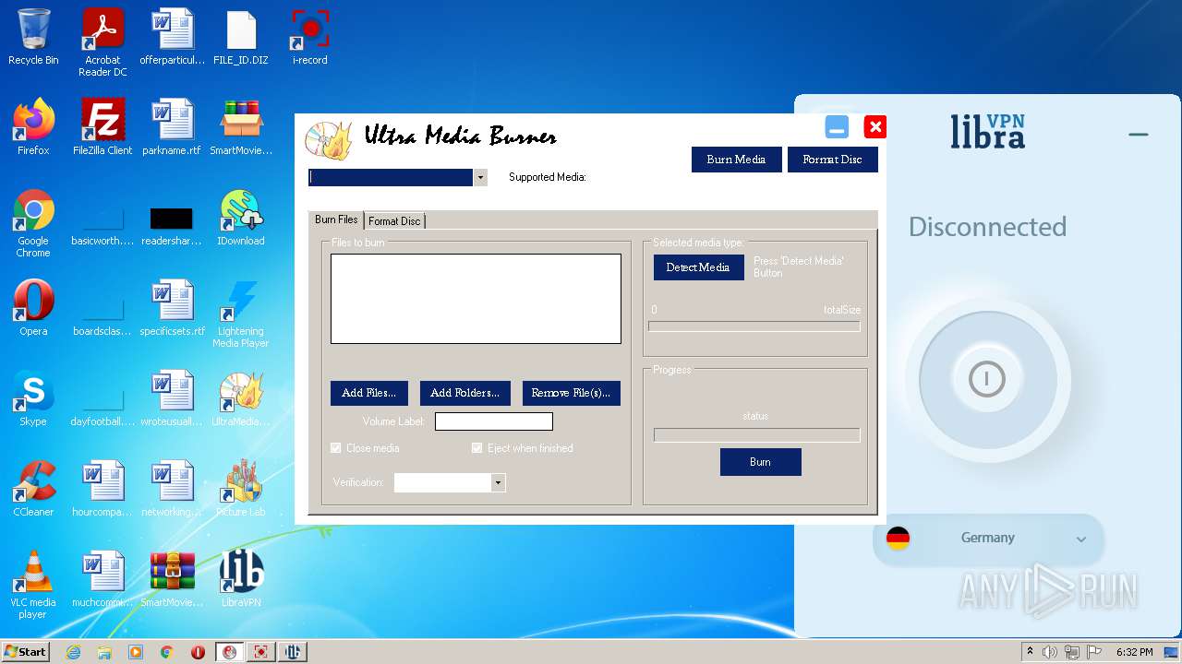Viewport: 1182px width, 664px height.
Task: Switch to the Burn Files tab
Action: pos(336,219)
